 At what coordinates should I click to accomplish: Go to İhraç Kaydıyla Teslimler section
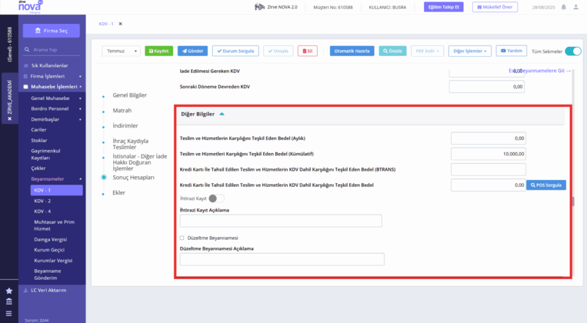click(x=130, y=144)
